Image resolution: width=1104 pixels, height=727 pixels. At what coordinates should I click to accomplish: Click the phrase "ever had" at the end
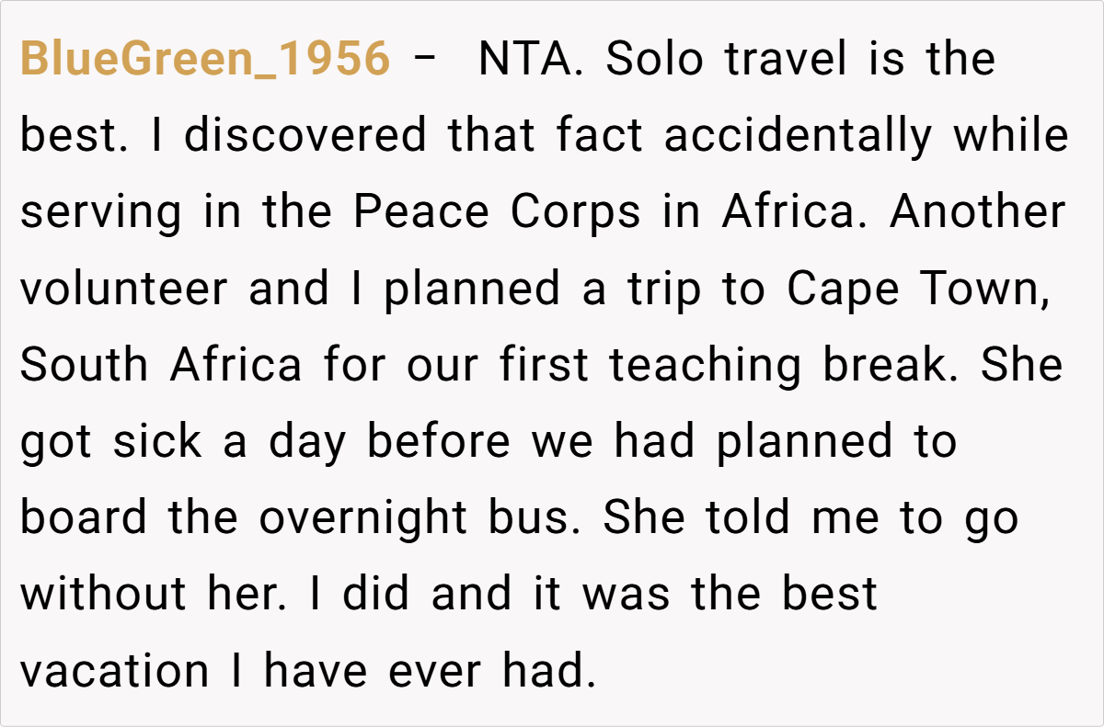487,671
